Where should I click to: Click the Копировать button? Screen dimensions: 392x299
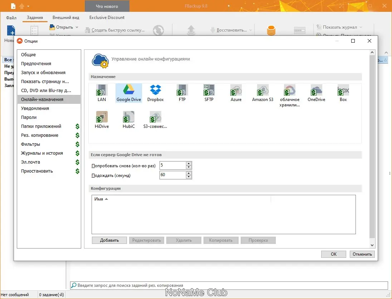[221, 240]
